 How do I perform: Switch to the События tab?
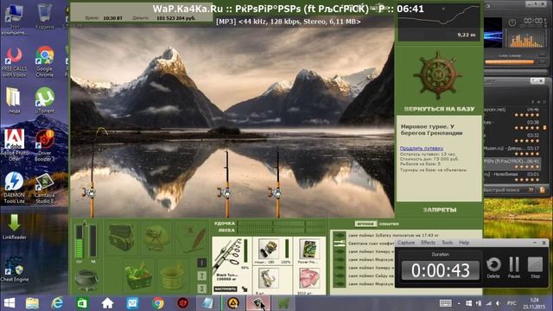click(x=388, y=224)
